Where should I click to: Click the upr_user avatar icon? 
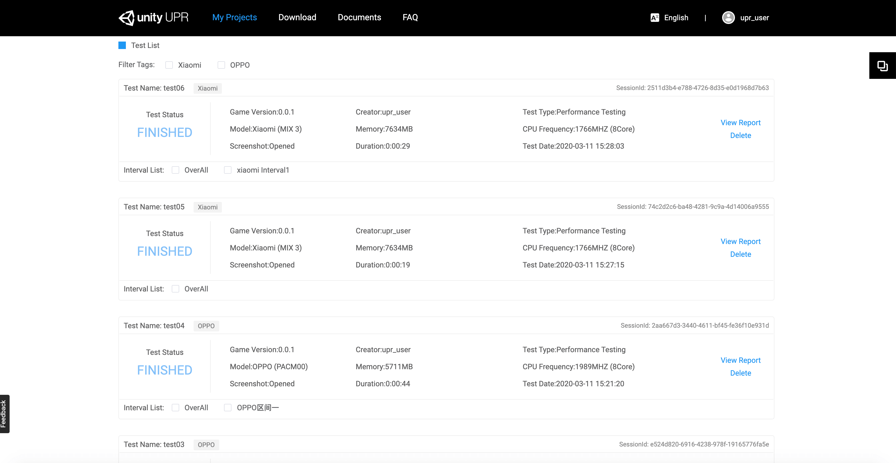pos(728,18)
